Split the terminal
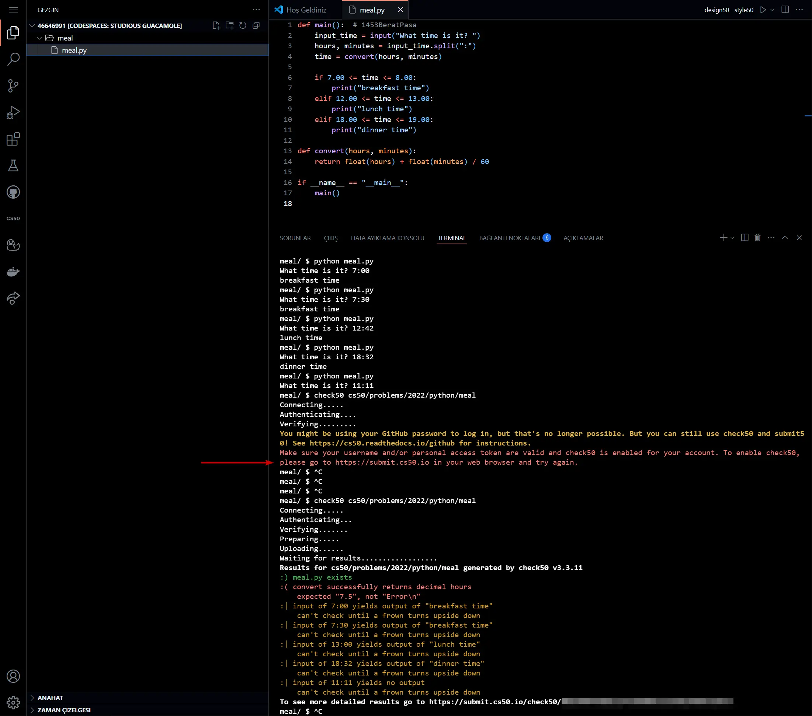The image size is (812, 716). (x=745, y=238)
